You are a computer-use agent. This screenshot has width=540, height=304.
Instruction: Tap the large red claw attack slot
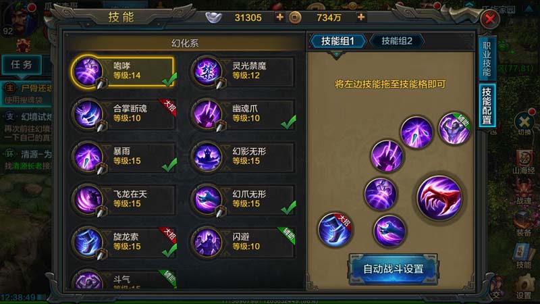click(439, 198)
